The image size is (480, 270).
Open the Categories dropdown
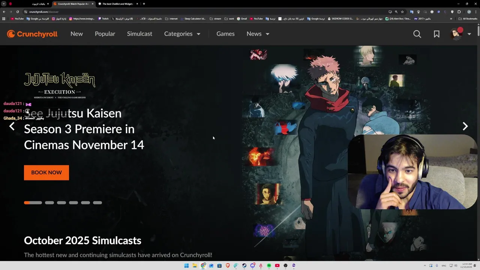[x=182, y=34]
